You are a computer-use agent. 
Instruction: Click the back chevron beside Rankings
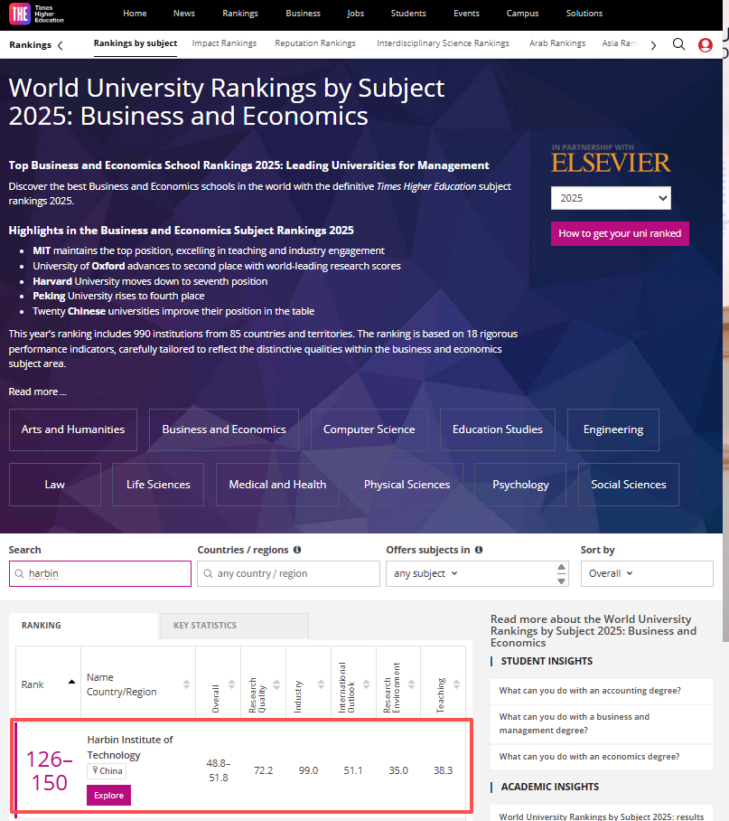click(x=60, y=45)
